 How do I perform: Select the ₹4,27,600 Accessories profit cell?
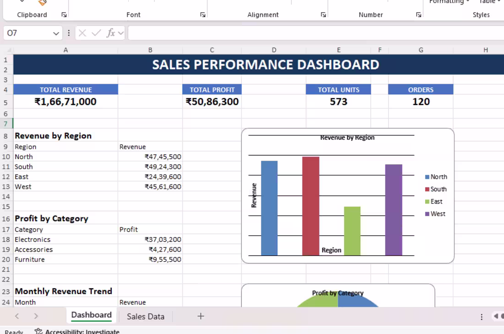(150, 249)
